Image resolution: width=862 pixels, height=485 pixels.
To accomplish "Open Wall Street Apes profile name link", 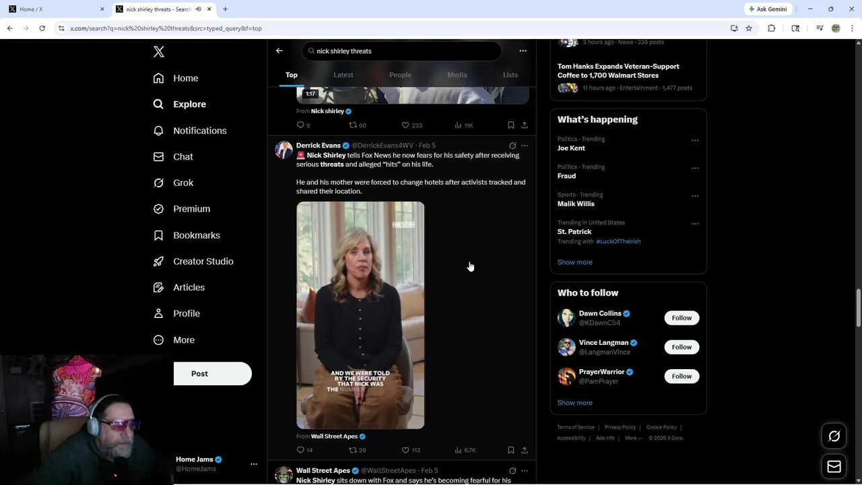I will point(323,471).
